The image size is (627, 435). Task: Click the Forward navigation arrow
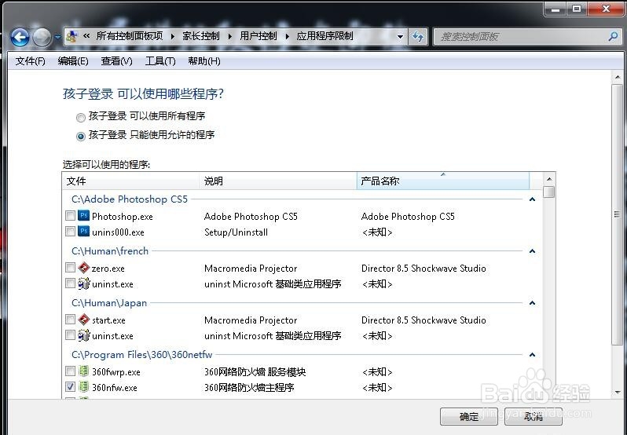(x=42, y=37)
